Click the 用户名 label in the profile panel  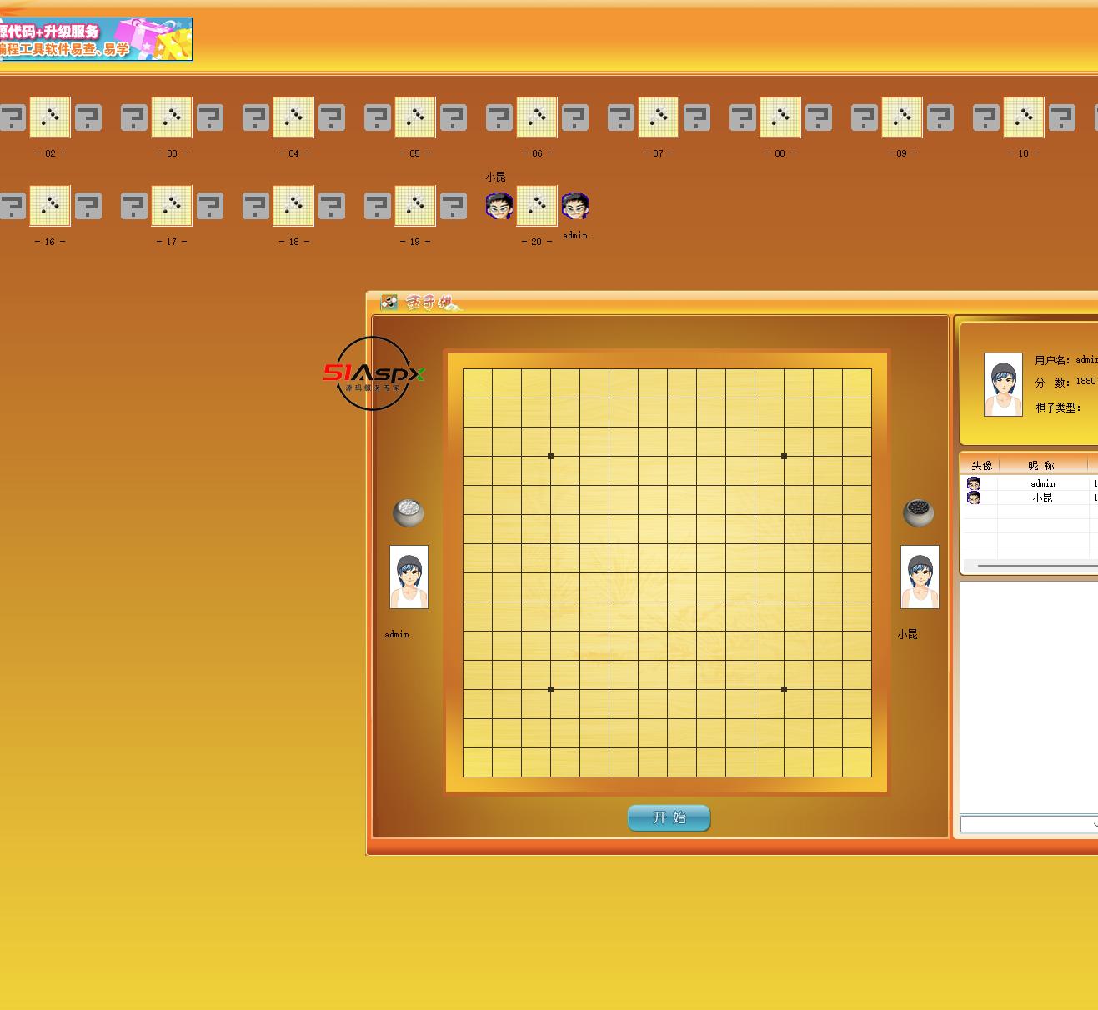[1053, 360]
